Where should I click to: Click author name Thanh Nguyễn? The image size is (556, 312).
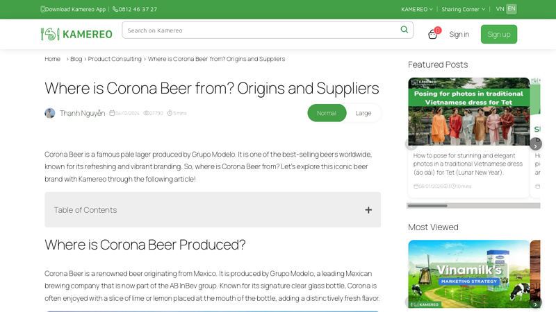tap(82, 113)
